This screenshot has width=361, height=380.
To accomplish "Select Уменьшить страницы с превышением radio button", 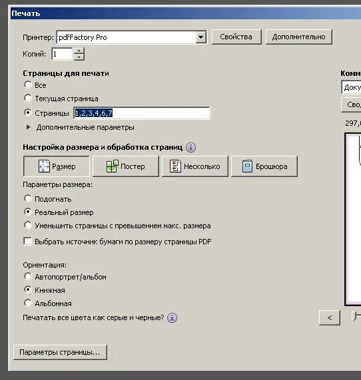I will (x=28, y=226).
